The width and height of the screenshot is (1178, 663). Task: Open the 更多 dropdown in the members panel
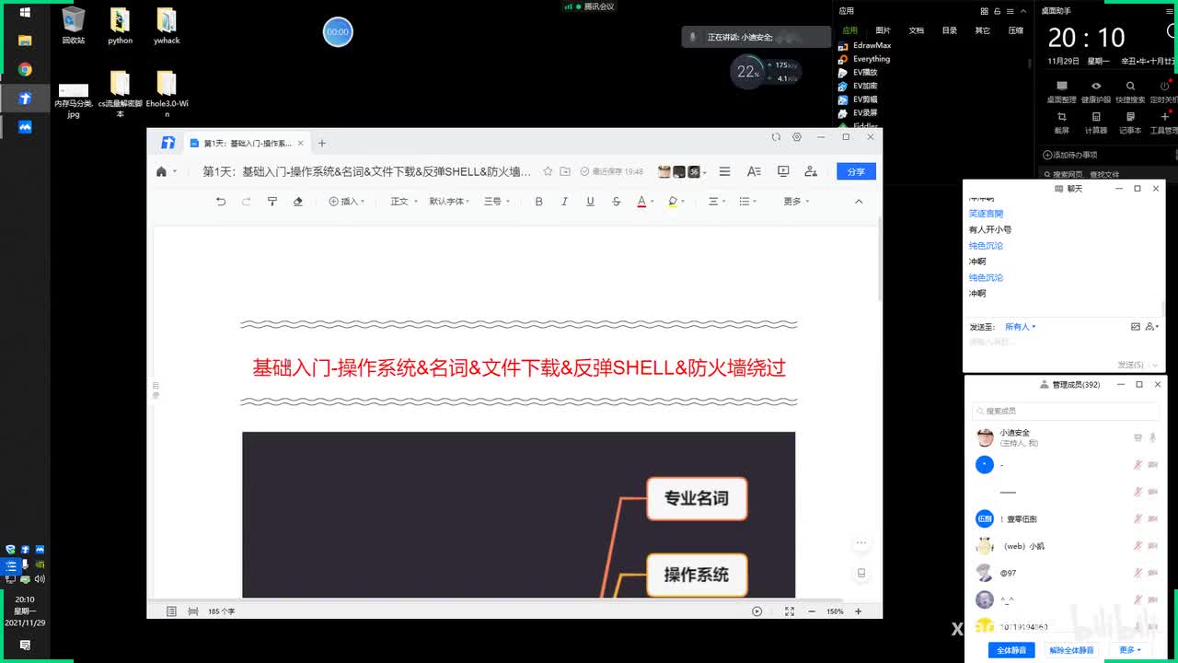coord(1130,650)
